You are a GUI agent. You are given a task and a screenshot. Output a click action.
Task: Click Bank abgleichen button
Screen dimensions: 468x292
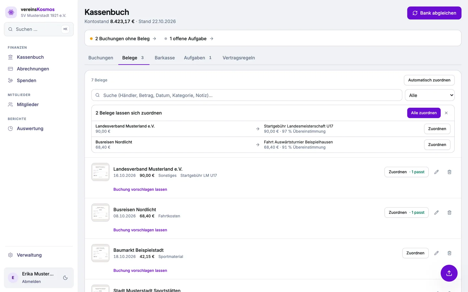tap(434, 13)
